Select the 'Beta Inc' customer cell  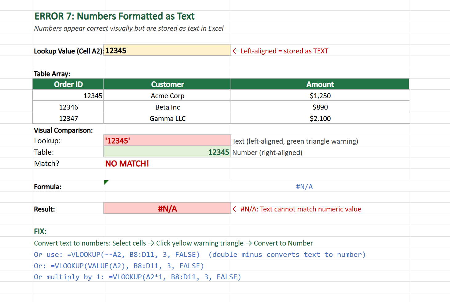(x=167, y=107)
